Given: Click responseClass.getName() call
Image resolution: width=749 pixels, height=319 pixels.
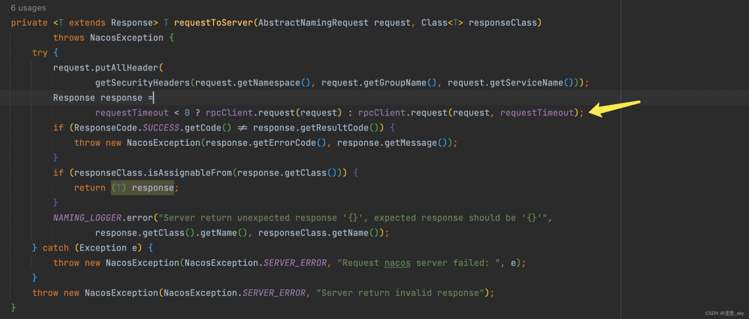Looking at the screenshot, I should (321, 233).
